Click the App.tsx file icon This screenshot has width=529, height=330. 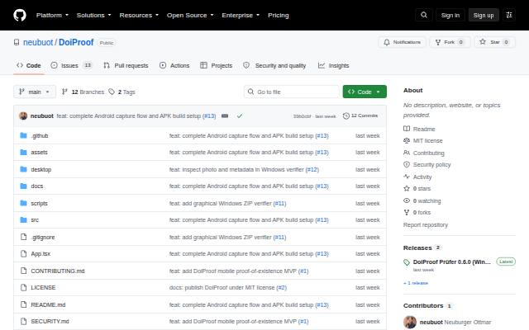click(x=23, y=253)
